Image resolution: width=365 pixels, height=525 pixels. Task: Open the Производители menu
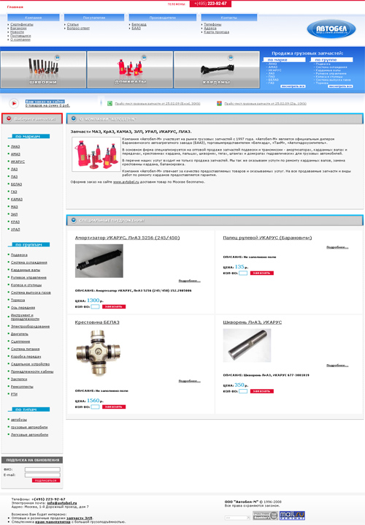pos(163,18)
